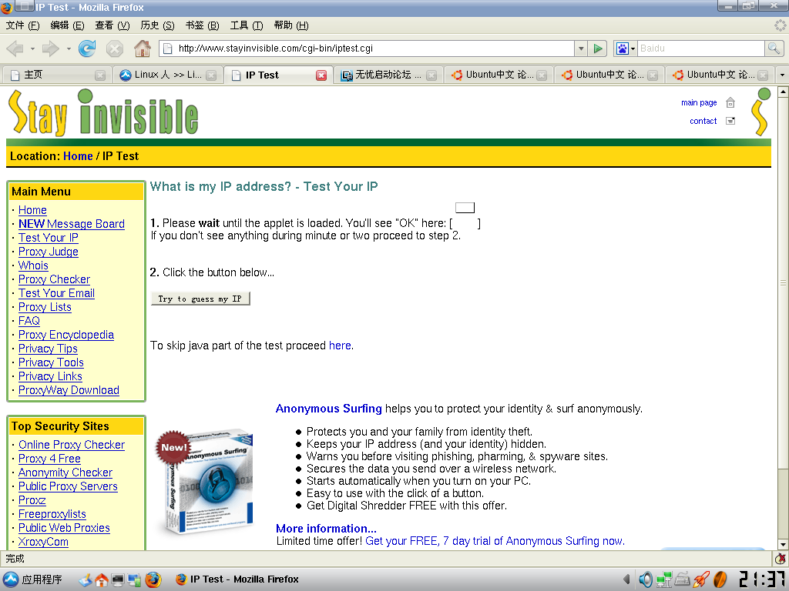Open the 帮助 (H) menu
The width and height of the screenshot is (789, 591).
click(291, 25)
